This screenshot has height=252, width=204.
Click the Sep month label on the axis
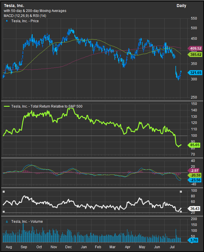click(24, 247)
